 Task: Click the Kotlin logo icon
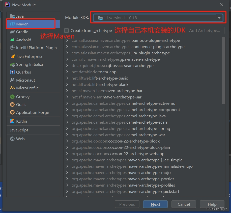point(12,121)
